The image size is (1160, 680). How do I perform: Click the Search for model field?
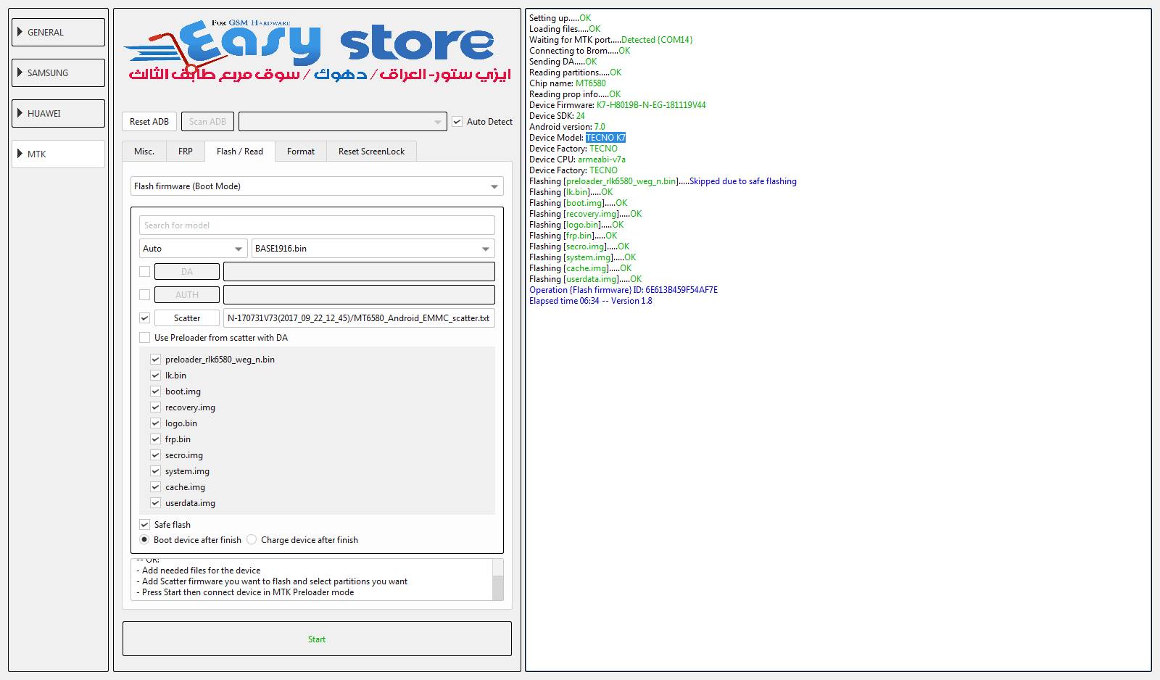click(x=317, y=225)
